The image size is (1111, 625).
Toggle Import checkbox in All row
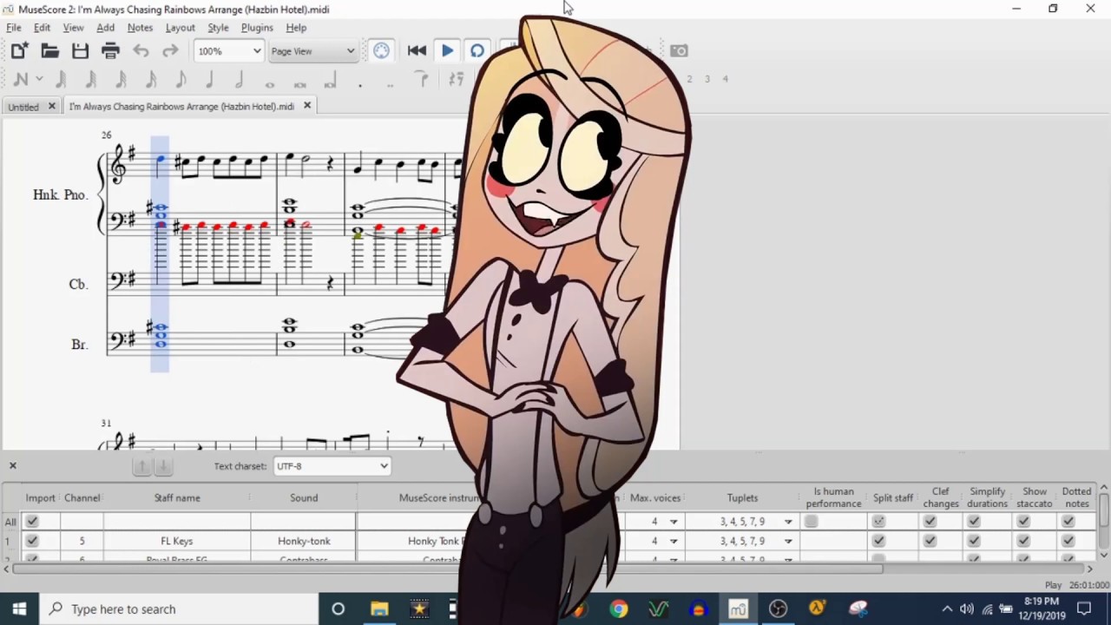click(32, 522)
